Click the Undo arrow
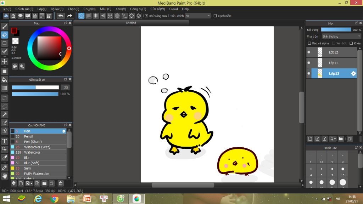The image size is (363, 204). pos(61,16)
